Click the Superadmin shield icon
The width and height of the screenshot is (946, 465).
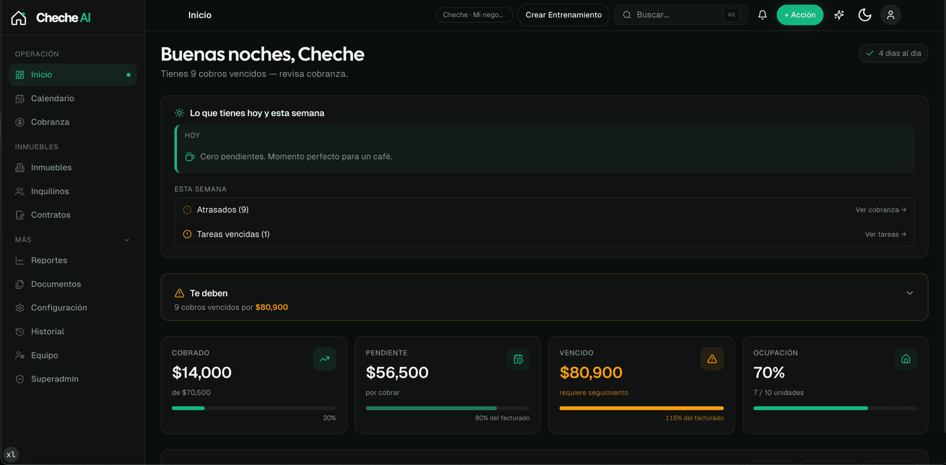point(20,379)
